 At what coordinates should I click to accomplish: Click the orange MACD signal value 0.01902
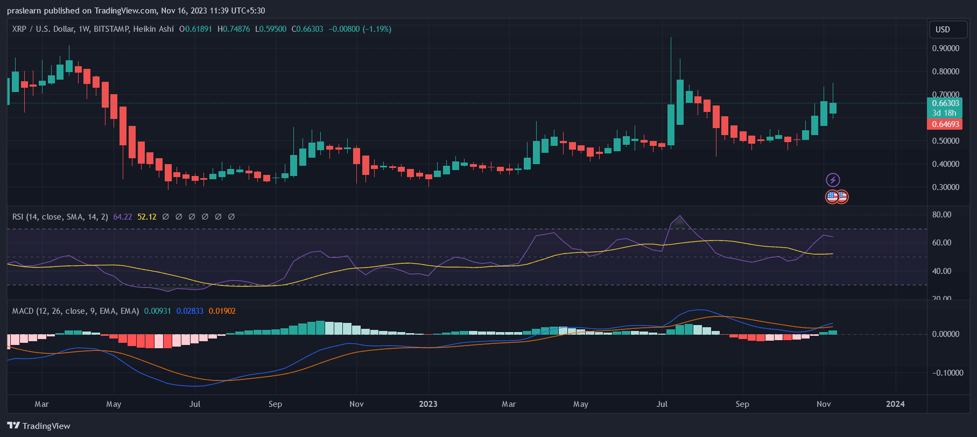point(222,311)
